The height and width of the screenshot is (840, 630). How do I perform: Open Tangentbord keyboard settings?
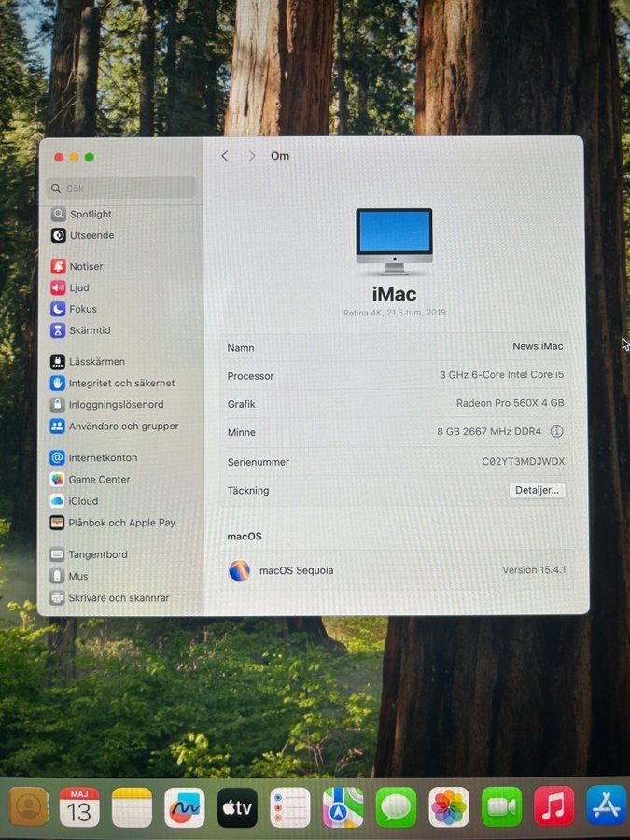pos(97,554)
